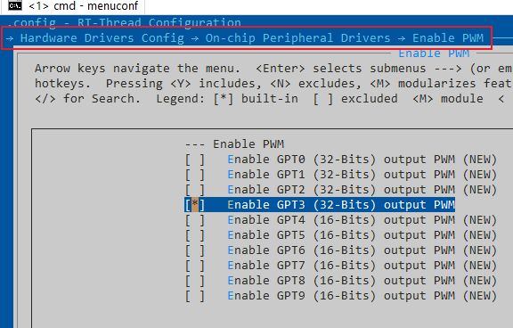Toggle the GPT8 16-Bits PWM checkbox
The width and height of the screenshot is (513, 328).
coord(195,281)
